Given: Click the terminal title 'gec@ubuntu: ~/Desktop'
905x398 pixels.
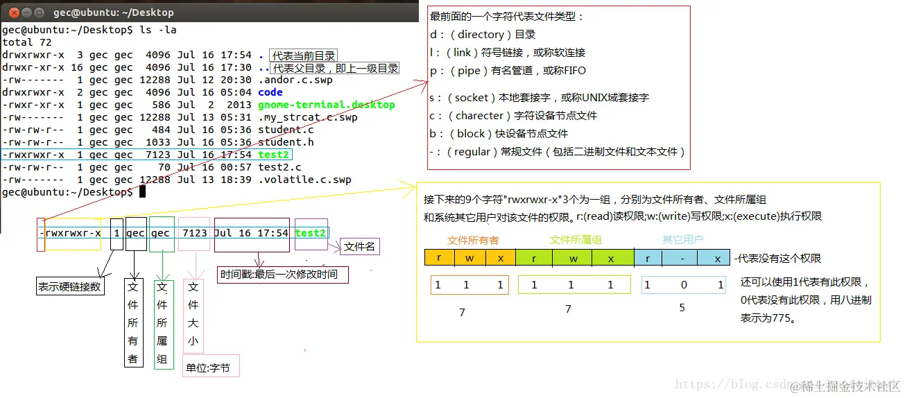Looking at the screenshot, I should pos(113,12).
